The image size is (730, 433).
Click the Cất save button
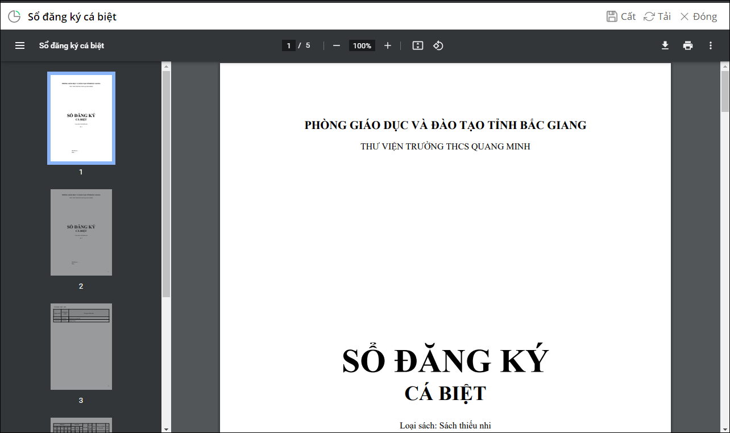621,16
